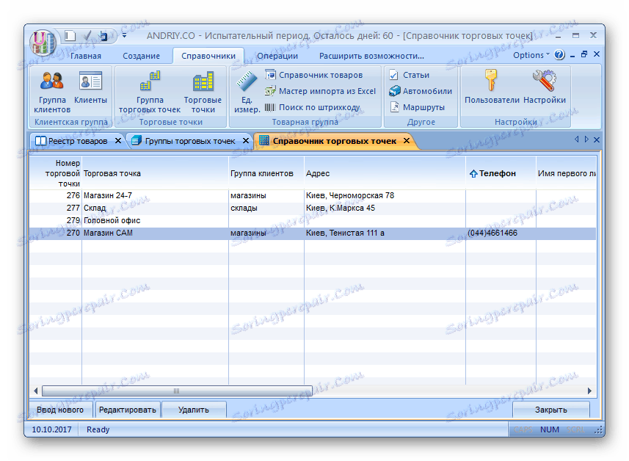
Task: Launch Мастер импорта из Excel
Action: [x=321, y=91]
